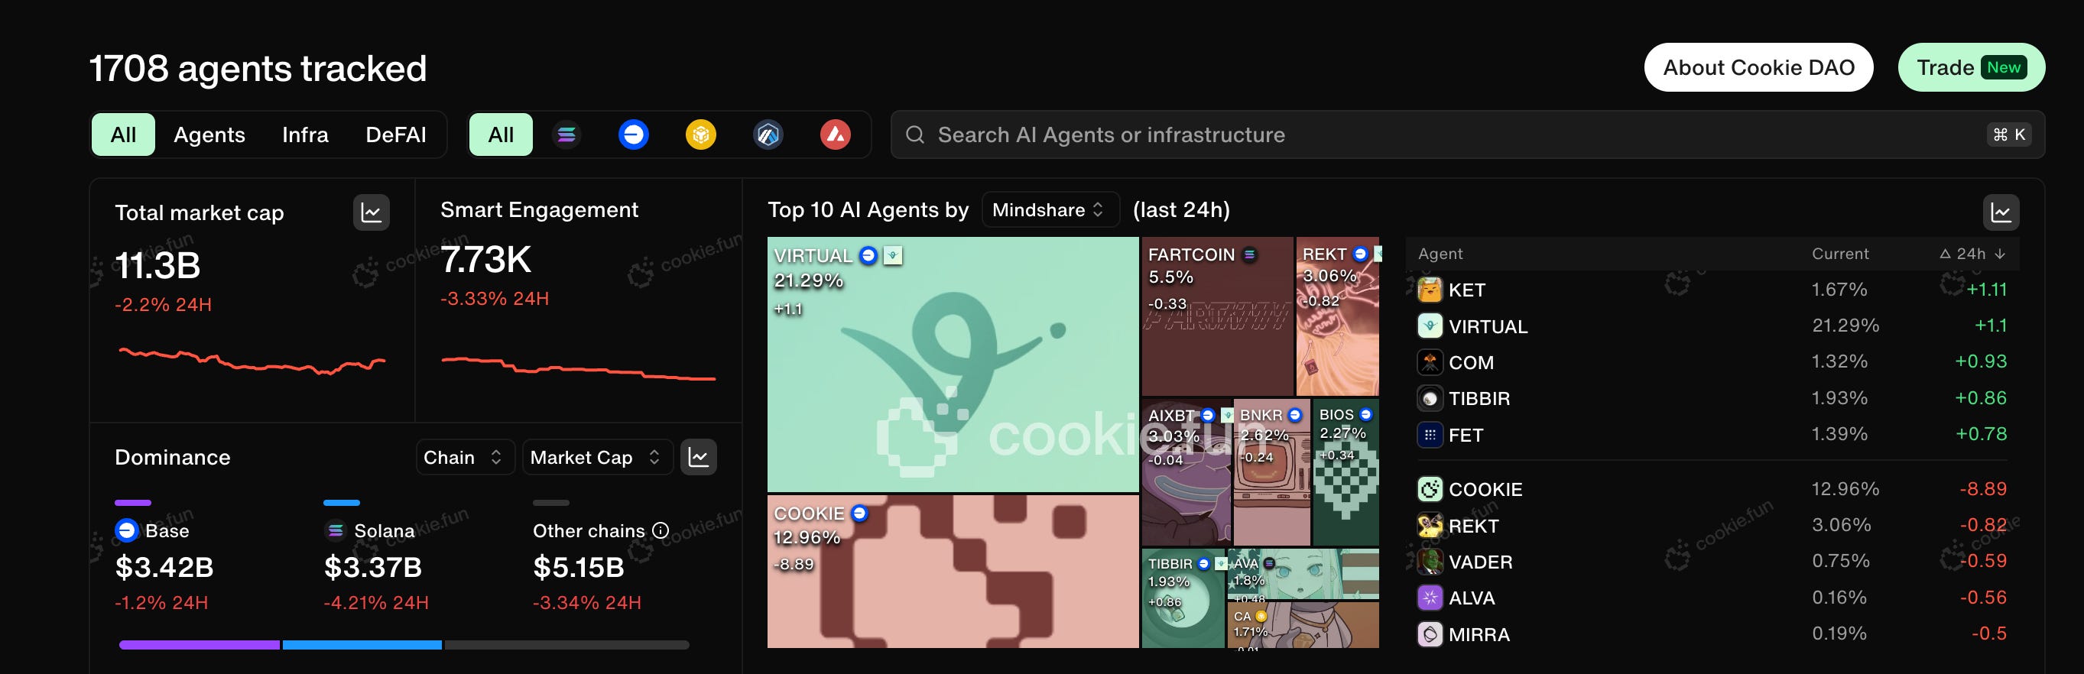2084x674 pixels.
Task: Open the Chain dominance dropdown
Action: tap(465, 457)
